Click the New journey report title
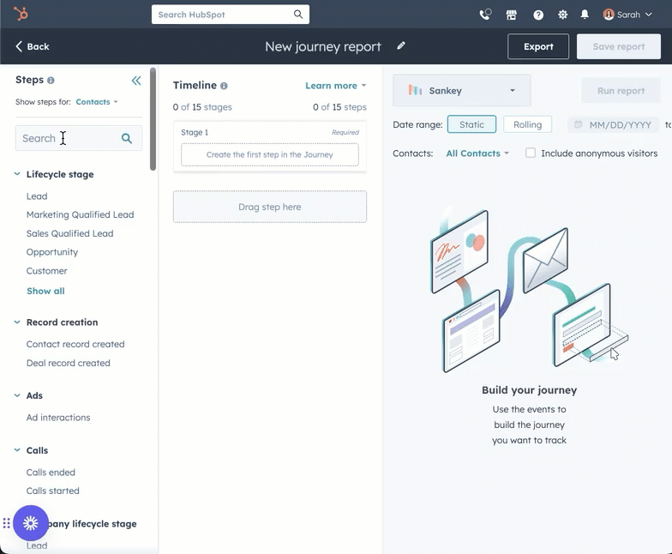Image resolution: width=672 pixels, height=554 pixels. point(322,46)
